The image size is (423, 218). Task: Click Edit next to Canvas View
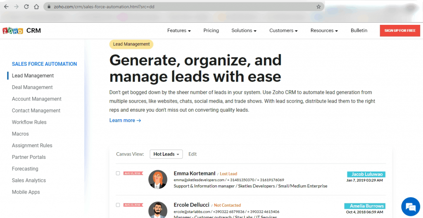192,154
